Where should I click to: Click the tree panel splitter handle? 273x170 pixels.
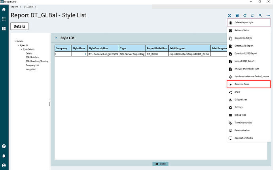click(x=50, y=104)
